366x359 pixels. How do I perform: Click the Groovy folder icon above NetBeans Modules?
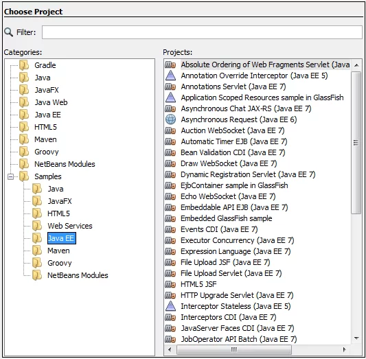(x=24, y=152)
